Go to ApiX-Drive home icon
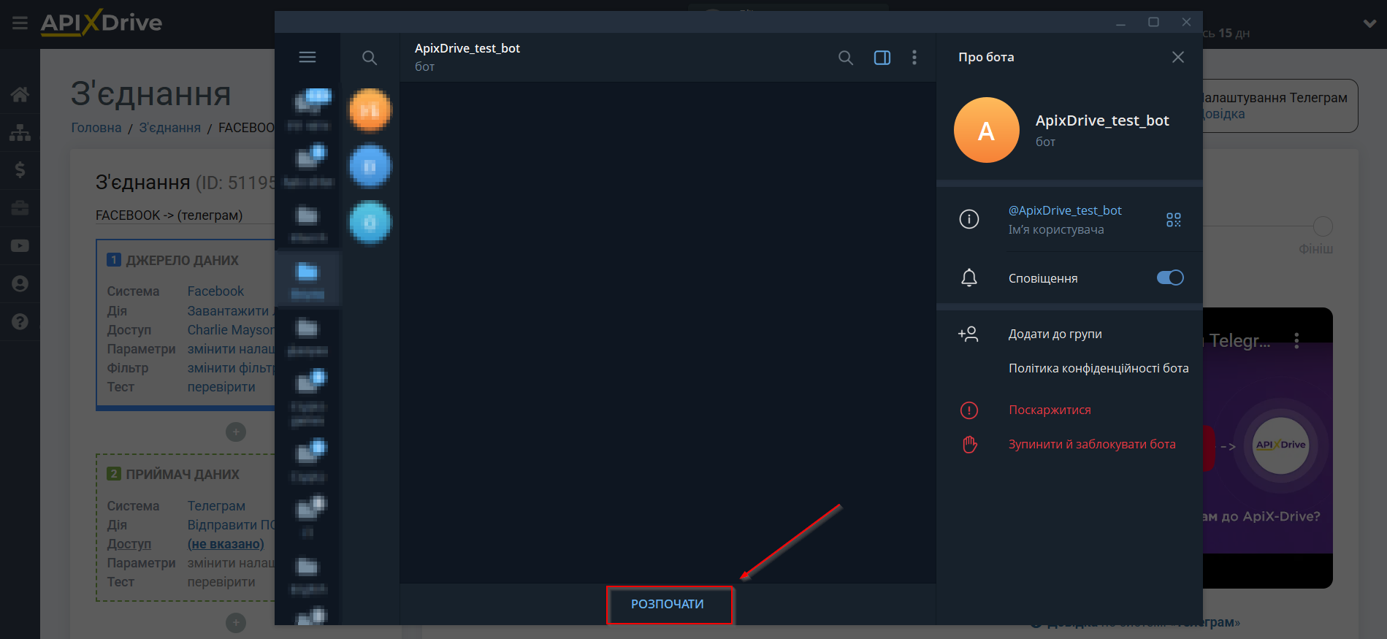The height and width of the screenshot is (639, 1387). pos(20,94)
